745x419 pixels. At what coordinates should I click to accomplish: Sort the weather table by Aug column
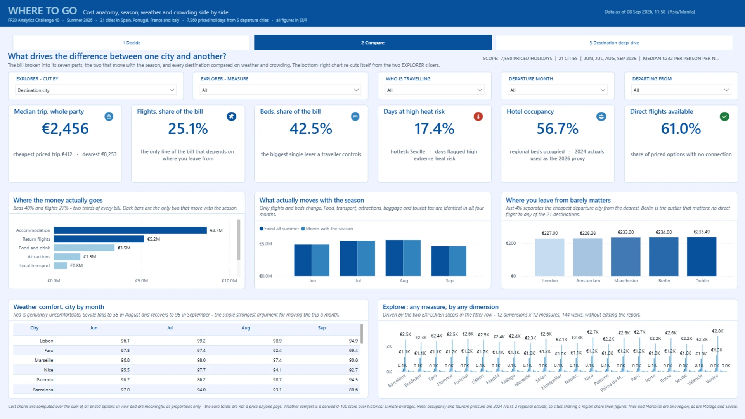(x=246, y=328)
